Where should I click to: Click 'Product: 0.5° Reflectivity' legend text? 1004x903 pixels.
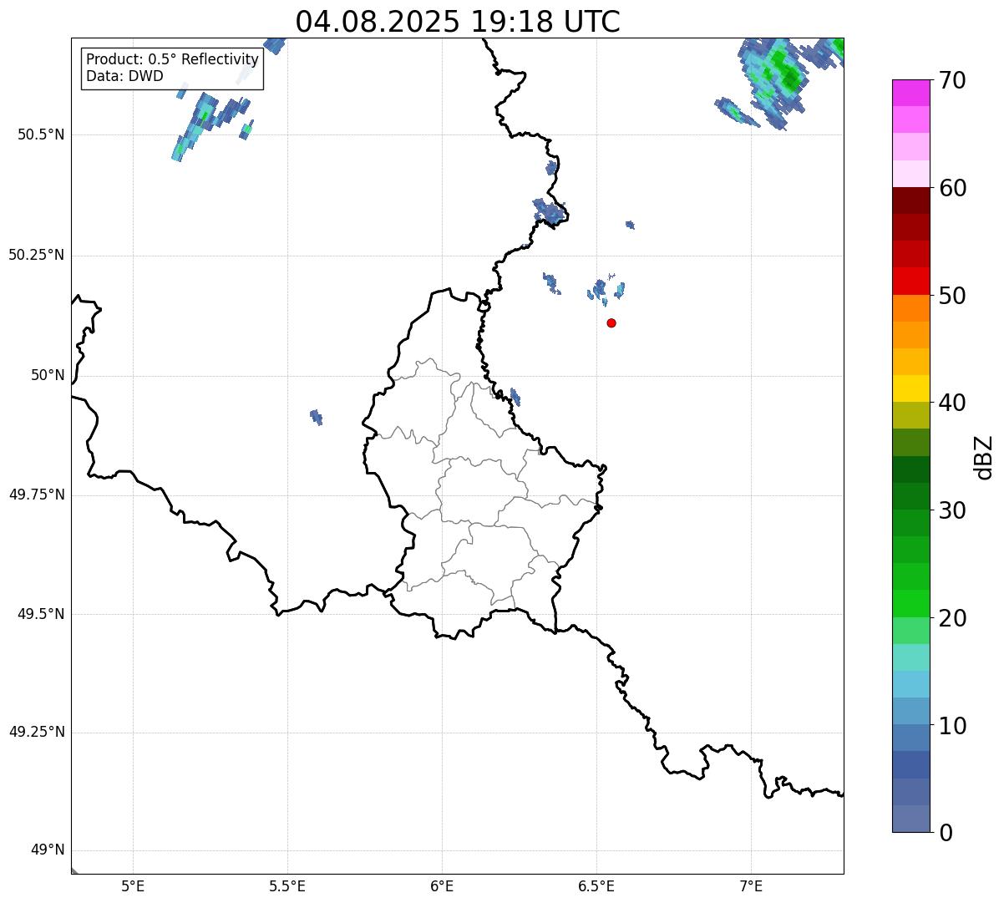click(172, 60)
